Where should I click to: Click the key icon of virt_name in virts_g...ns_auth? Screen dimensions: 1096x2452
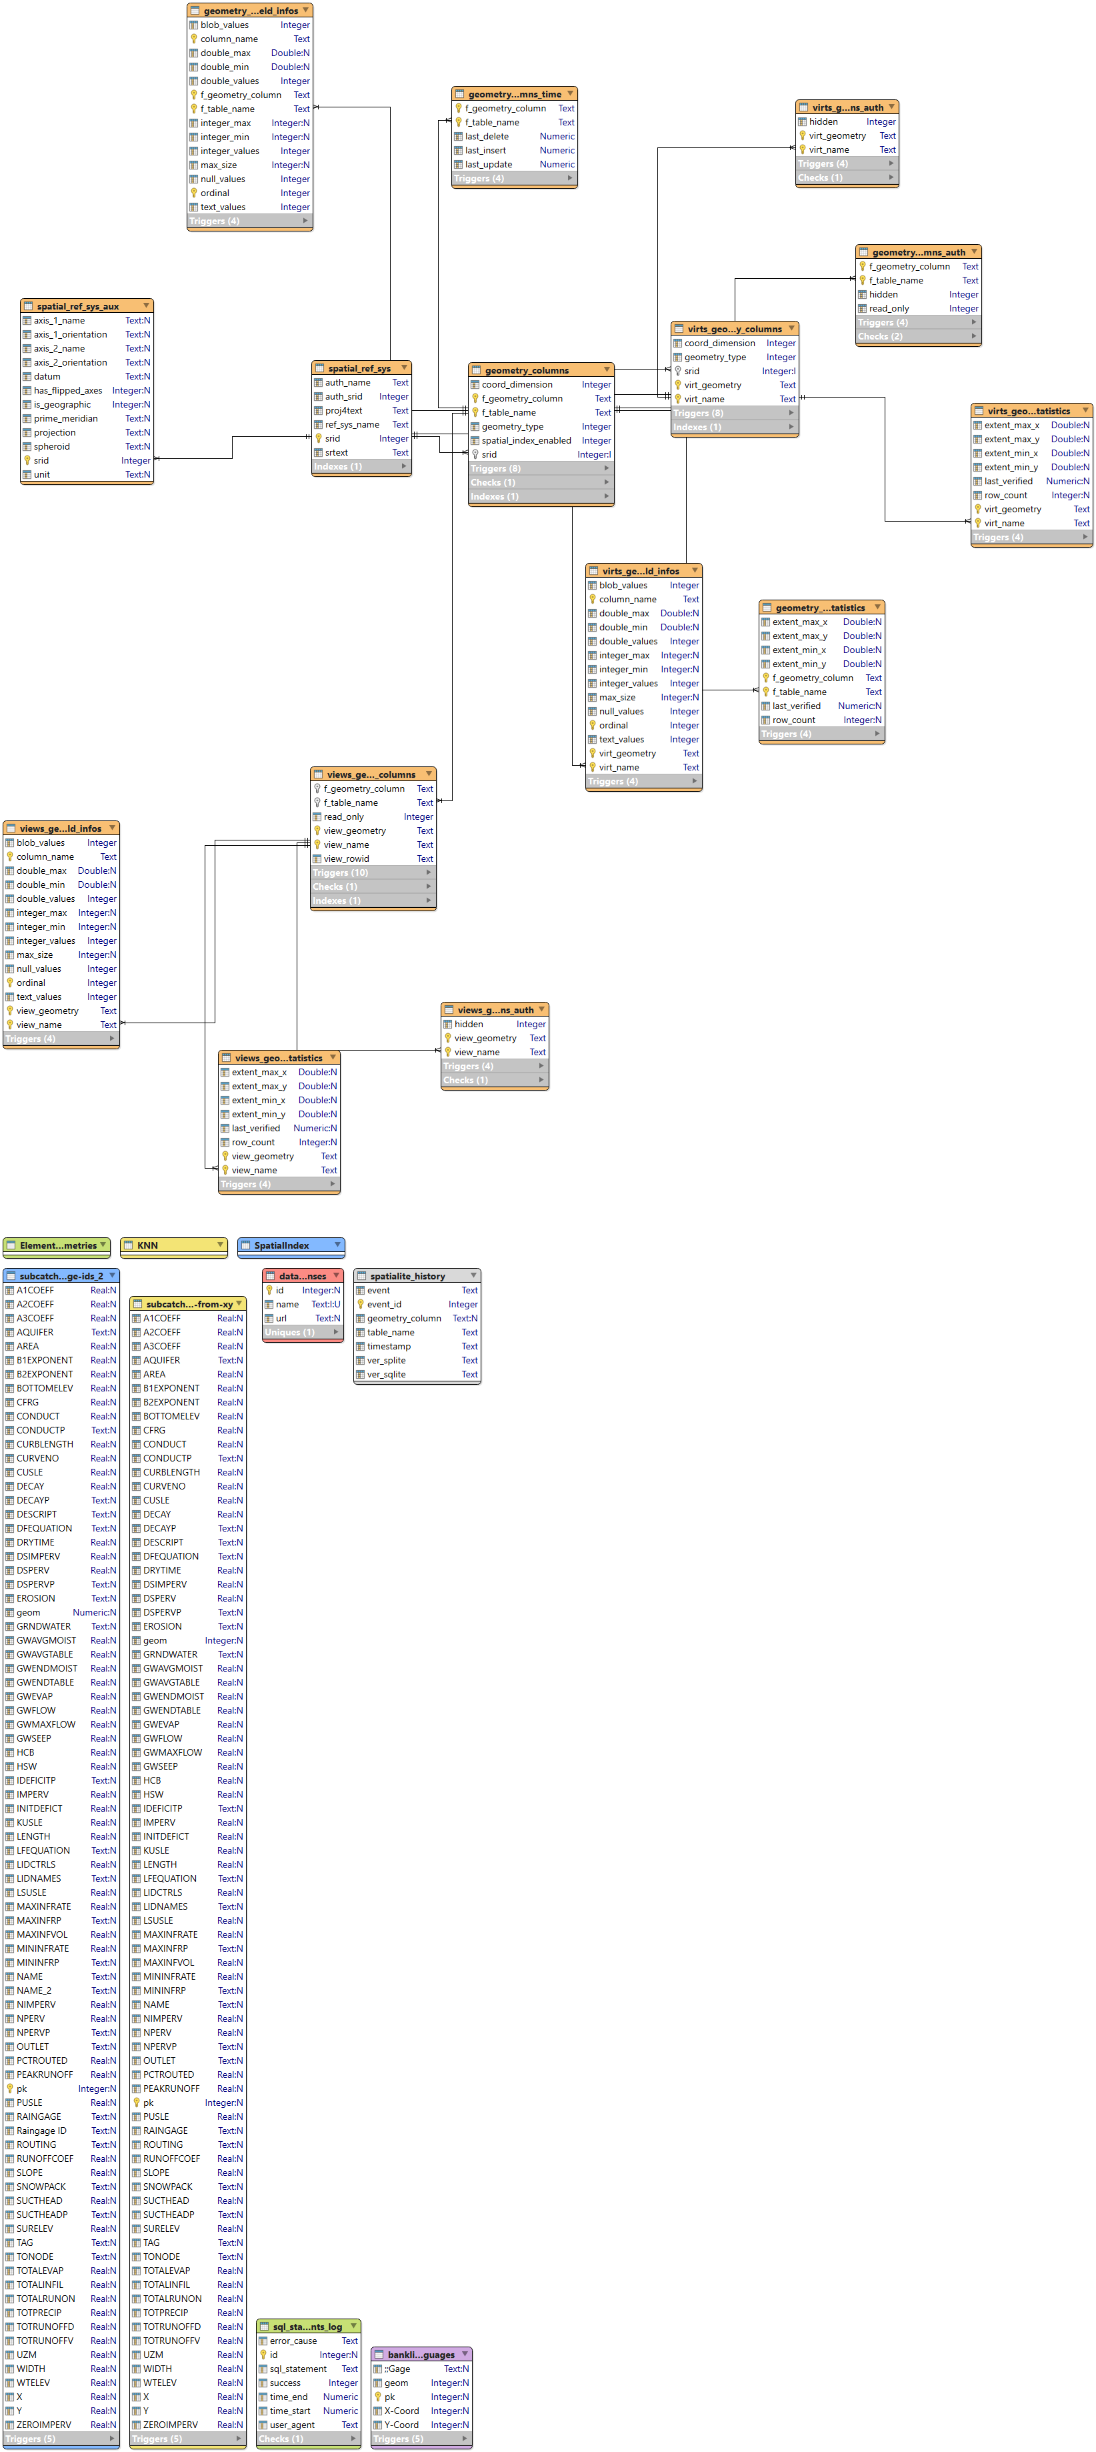803,149
